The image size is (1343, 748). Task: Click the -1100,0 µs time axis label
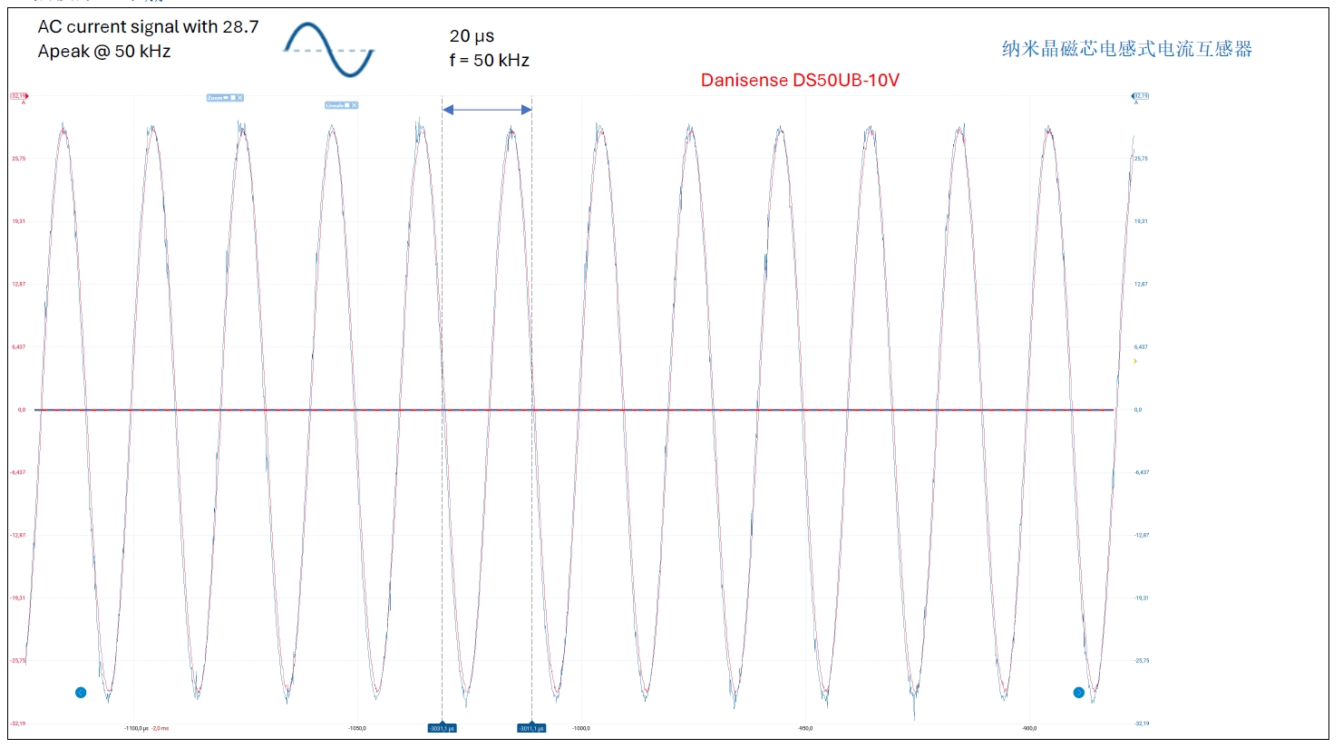(136, 728)
